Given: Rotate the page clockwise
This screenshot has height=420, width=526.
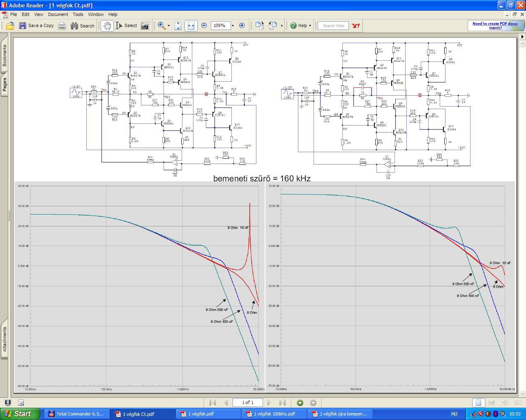Looking at the screenshot, I should point(259,25).
